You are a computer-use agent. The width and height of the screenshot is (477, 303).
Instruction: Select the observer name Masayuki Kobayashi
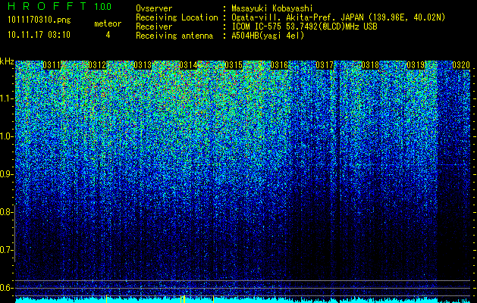tap(272, 8)
